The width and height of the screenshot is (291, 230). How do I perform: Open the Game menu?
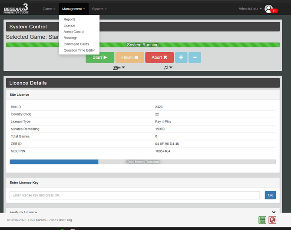(49, 9)
